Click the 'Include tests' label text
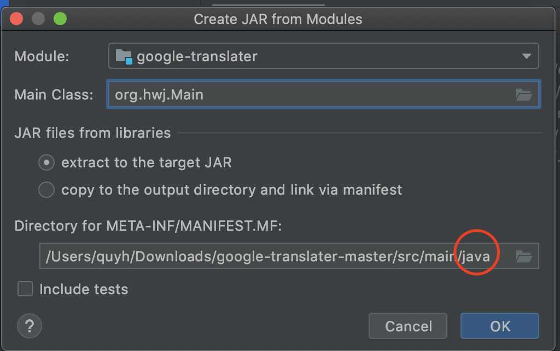The image size is (560, 351). [84, 289]
